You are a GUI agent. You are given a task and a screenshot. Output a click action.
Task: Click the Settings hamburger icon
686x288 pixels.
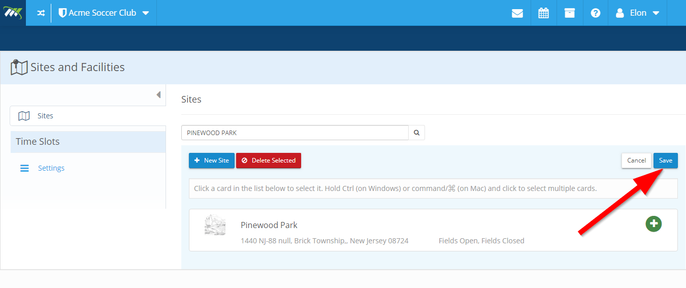pyautogui.click(x=24, y=168)
